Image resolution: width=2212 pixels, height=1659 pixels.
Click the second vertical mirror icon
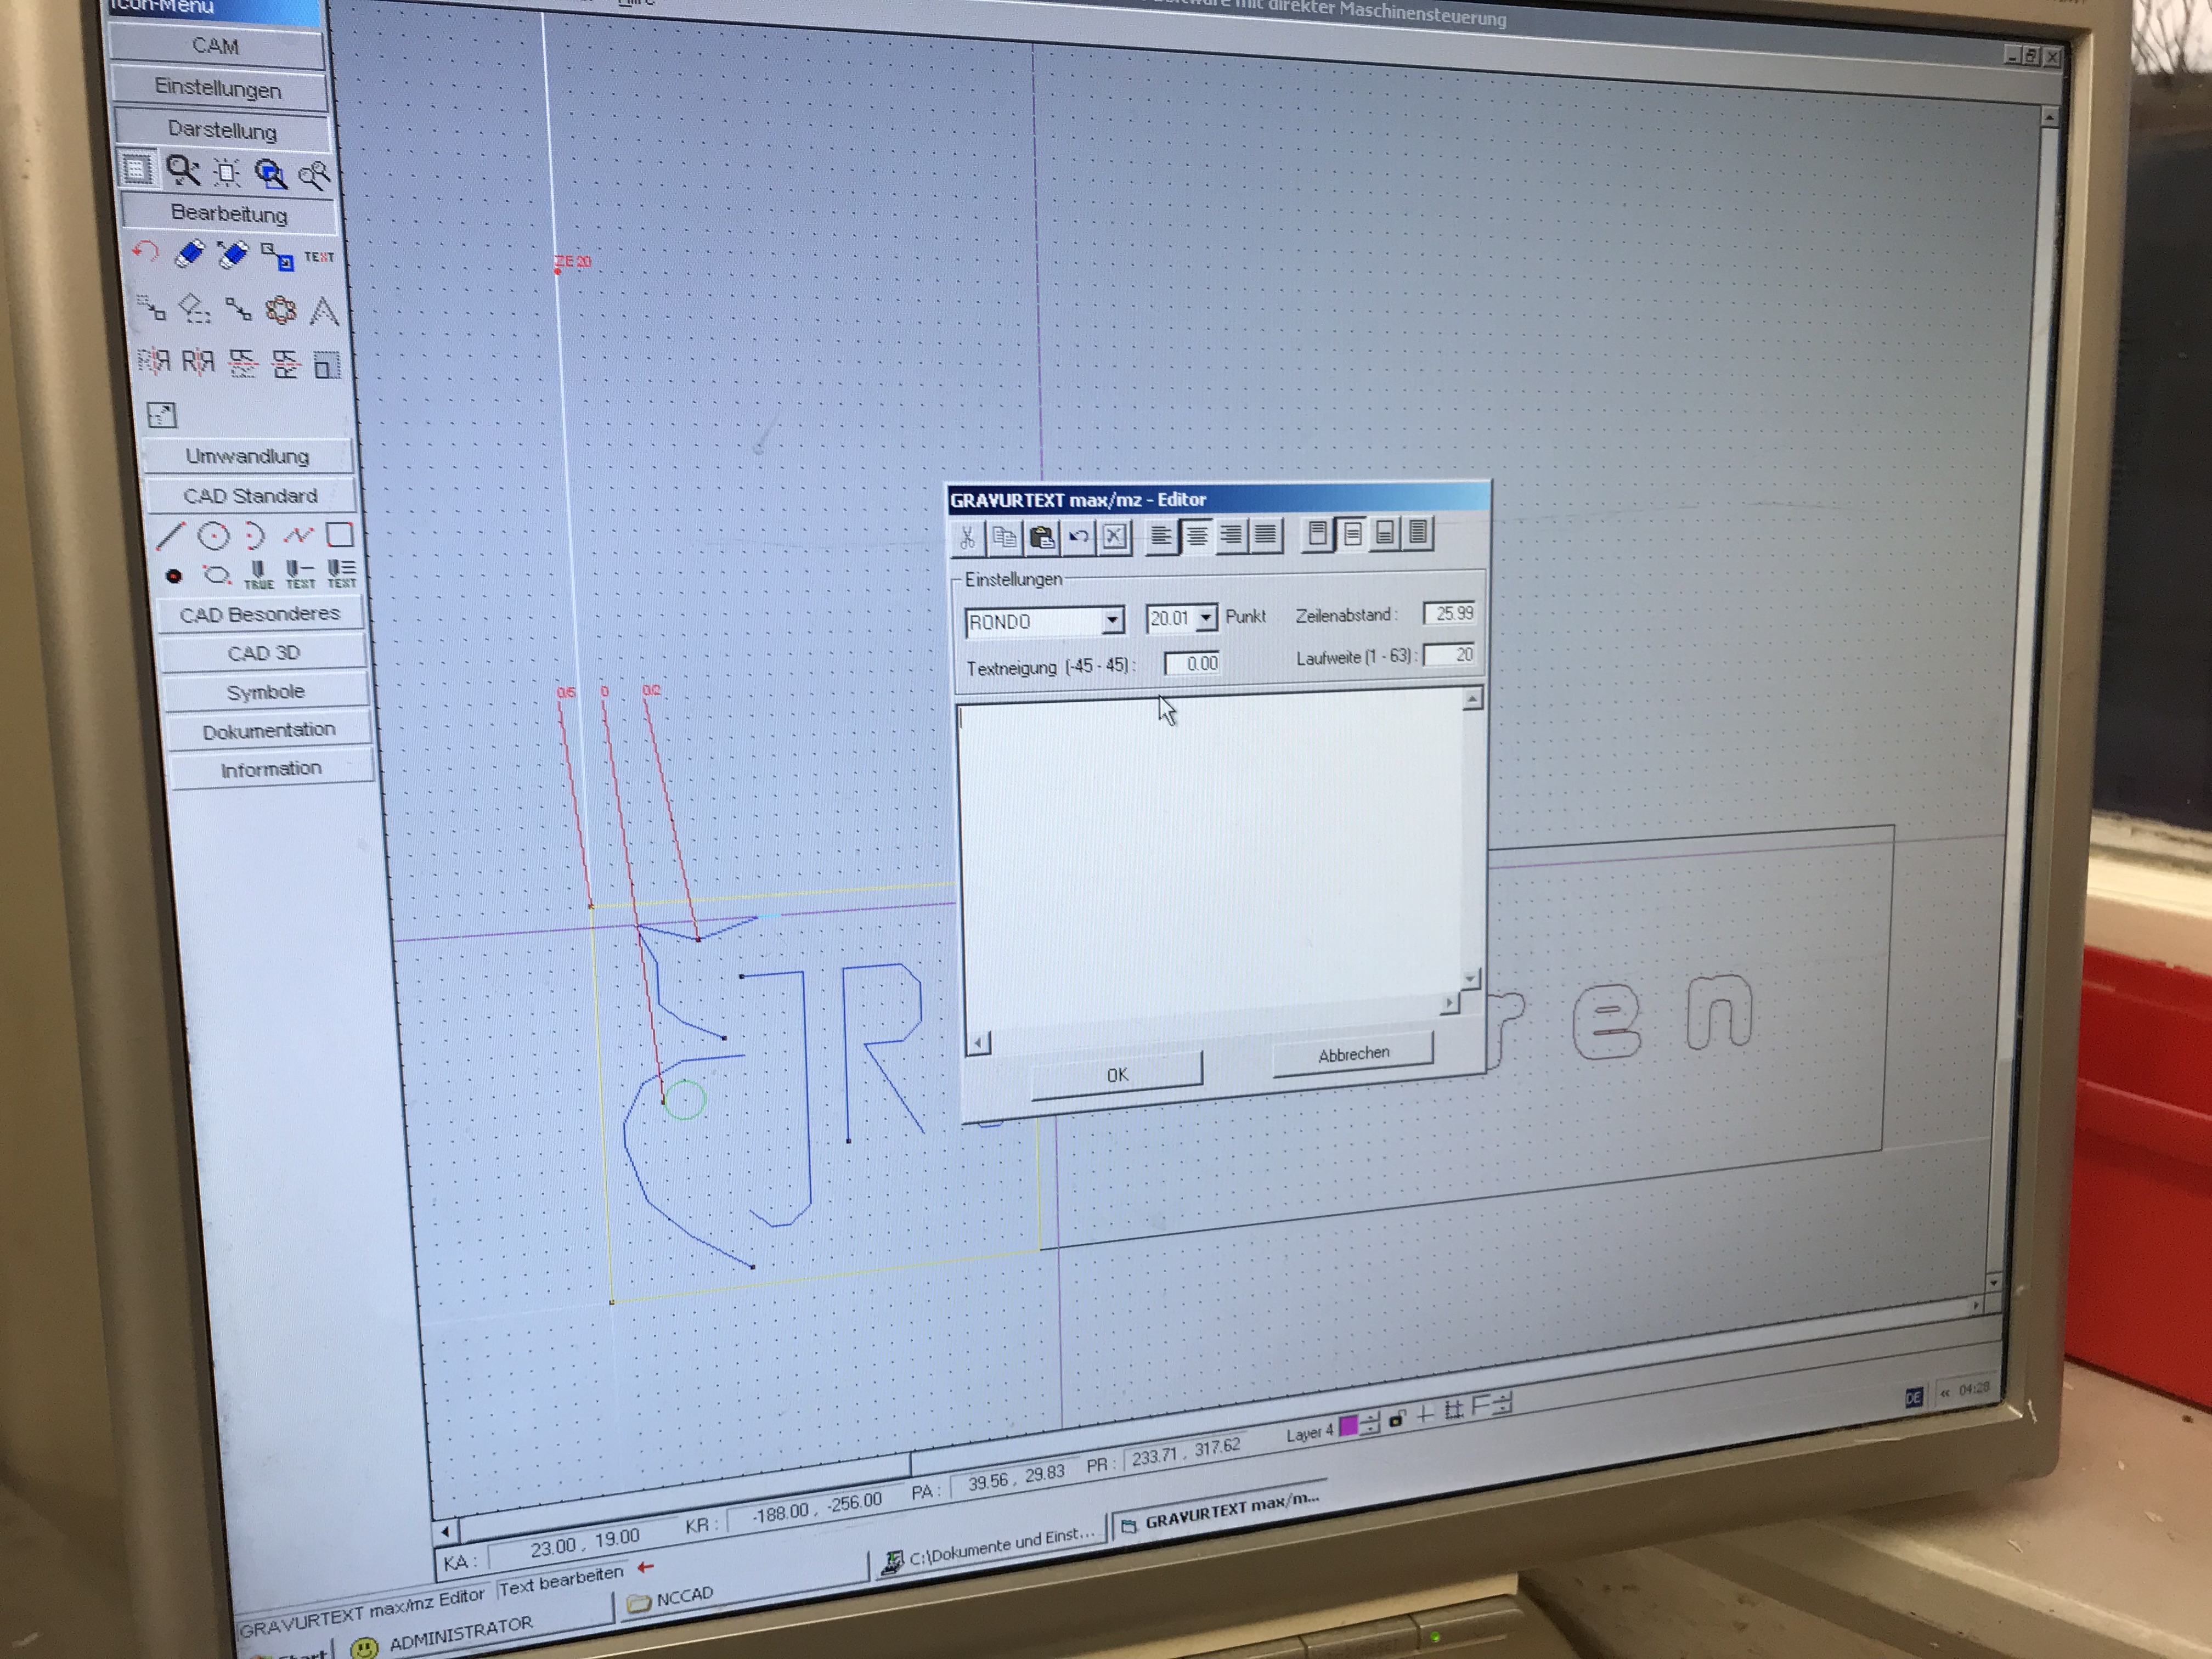[x=285, y=364]
